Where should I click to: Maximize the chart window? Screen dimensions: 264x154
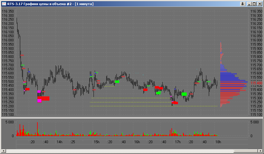tap(254, 4)
